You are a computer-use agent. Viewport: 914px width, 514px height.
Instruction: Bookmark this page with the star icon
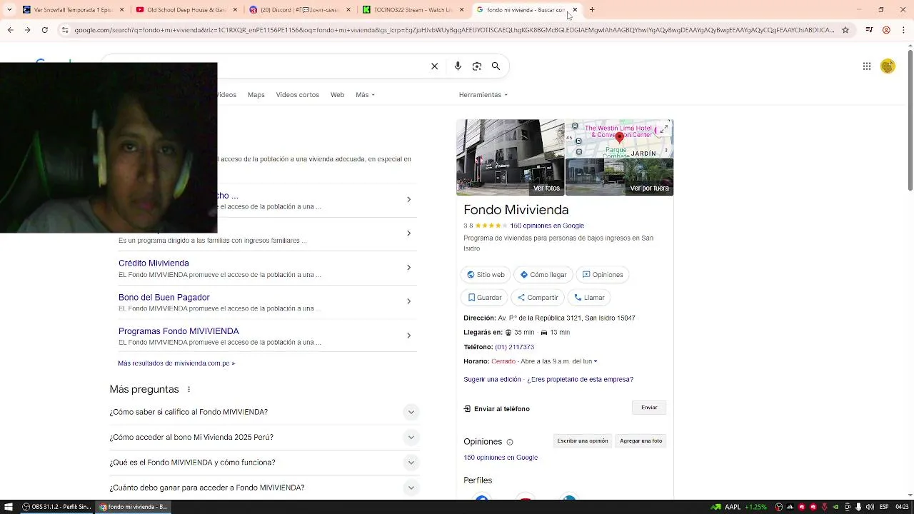[x=845, y=30]
